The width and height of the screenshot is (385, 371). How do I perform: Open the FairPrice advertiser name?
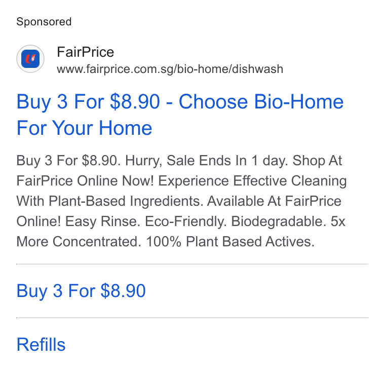pyautogui.click(x=86, y=52)
